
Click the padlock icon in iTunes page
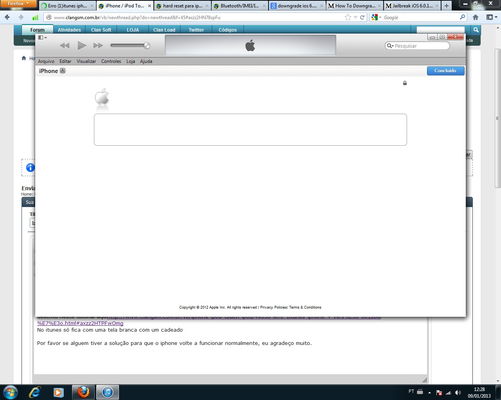tap(405, 83)
